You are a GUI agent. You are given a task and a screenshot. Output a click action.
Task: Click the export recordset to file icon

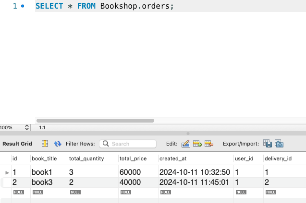pos(268,144)
